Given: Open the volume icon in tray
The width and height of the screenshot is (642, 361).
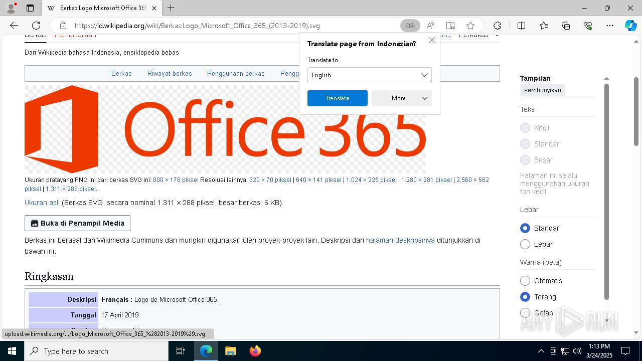Looking at the screenshot, I should [577, 351].
